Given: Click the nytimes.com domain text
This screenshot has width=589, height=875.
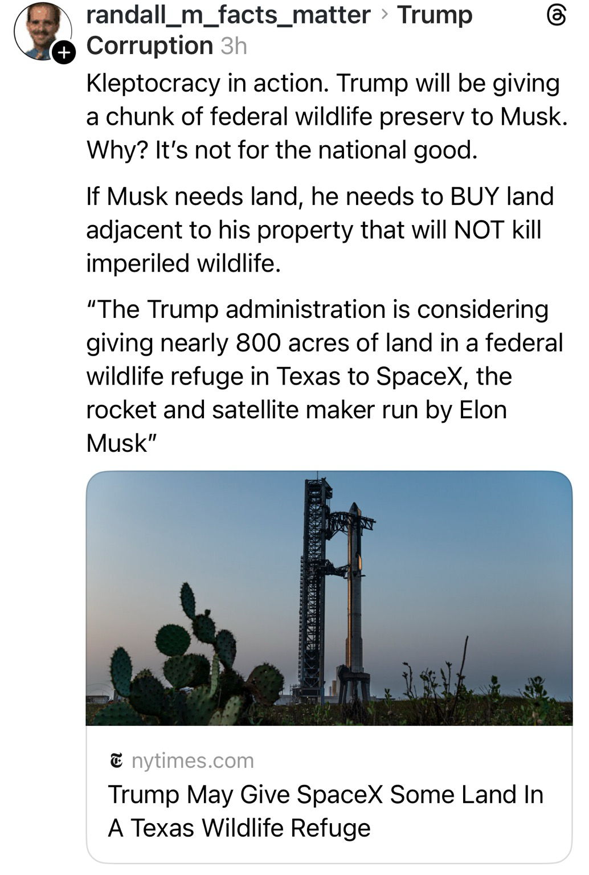Looking at the screenshot, I should [193, 760].
